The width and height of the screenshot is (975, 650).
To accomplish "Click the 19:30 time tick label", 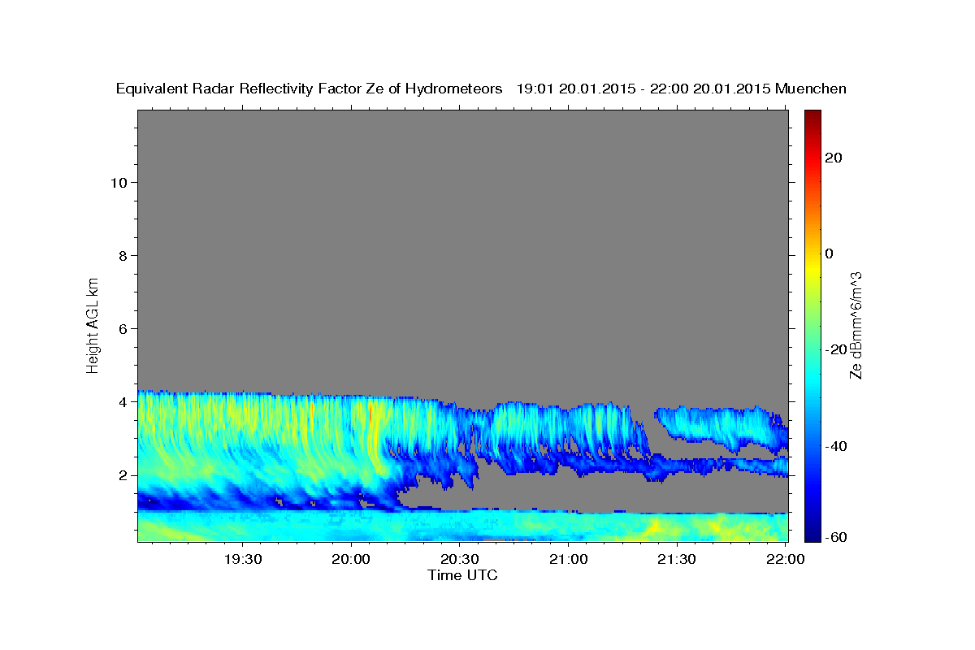I will pos(243,559).
